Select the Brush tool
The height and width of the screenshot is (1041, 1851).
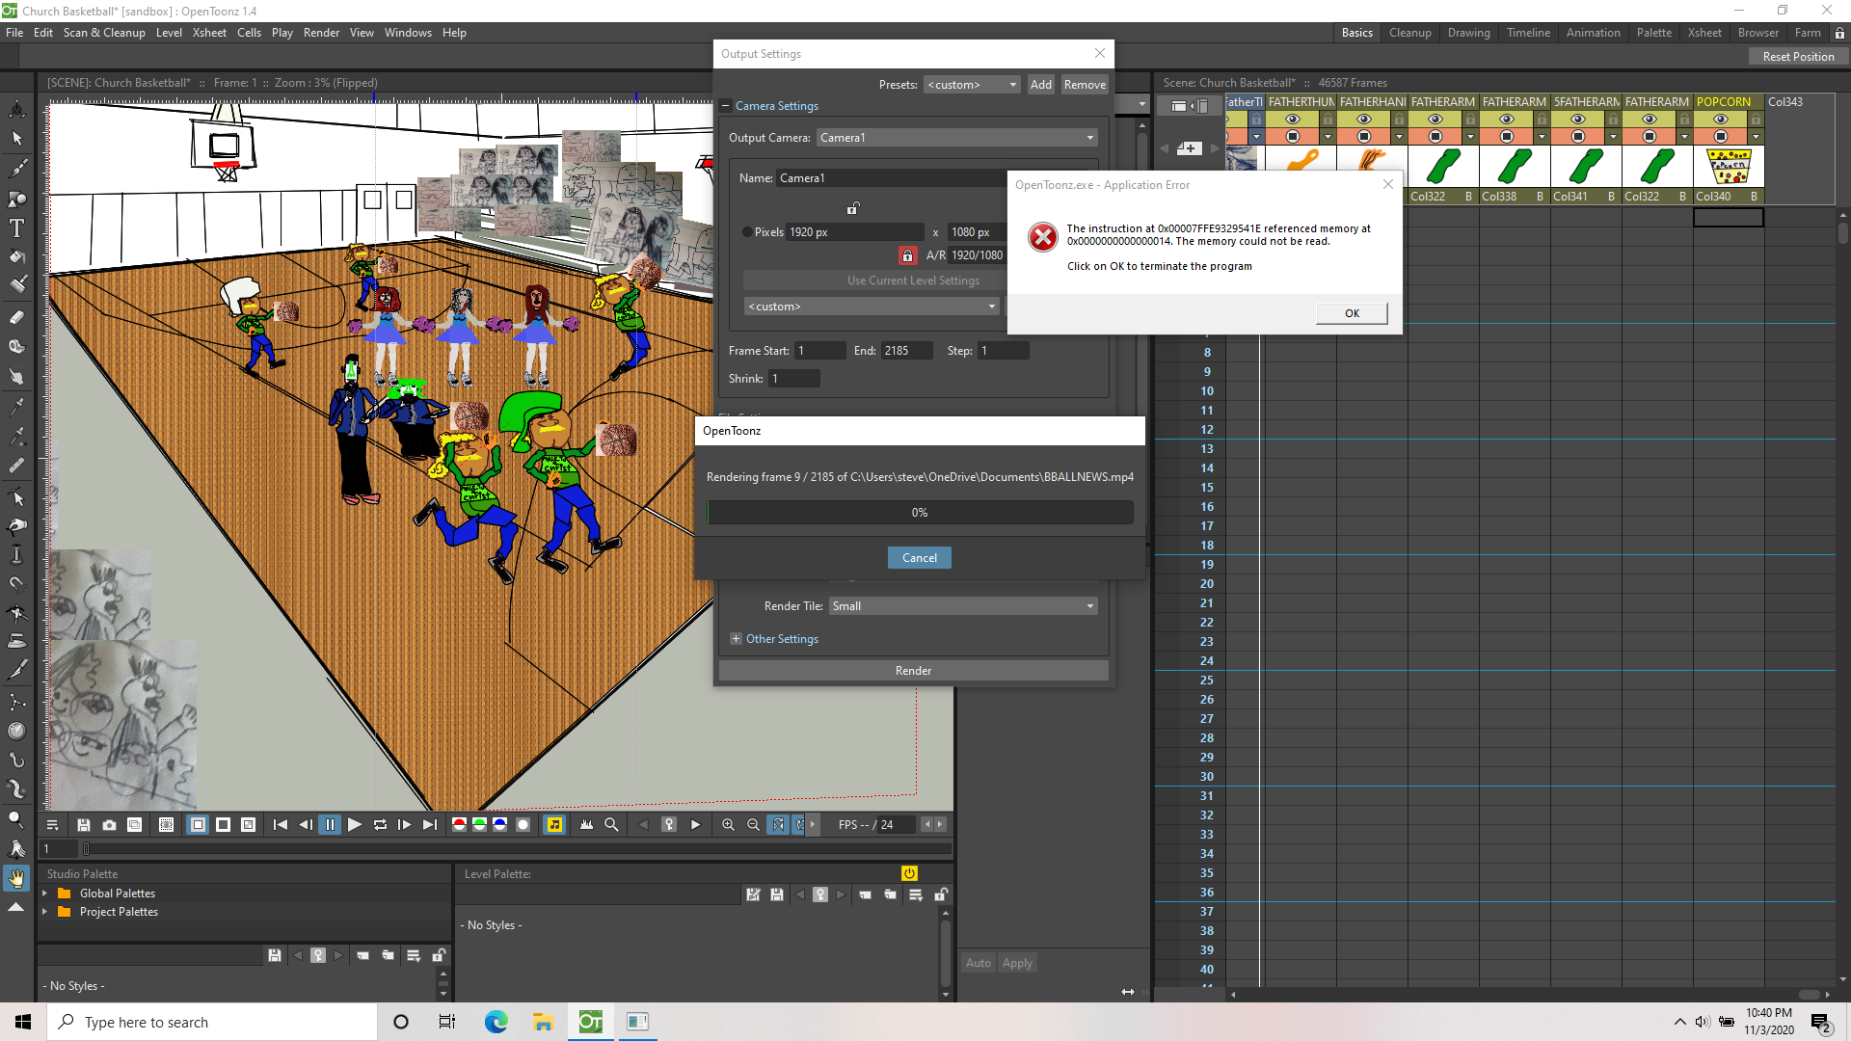pyautogui.click(x=16, y=169)
